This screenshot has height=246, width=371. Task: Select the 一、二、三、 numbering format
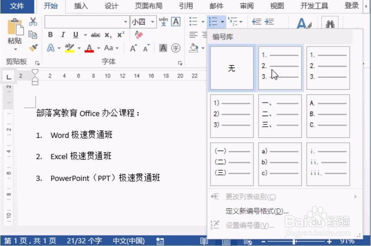280,116
